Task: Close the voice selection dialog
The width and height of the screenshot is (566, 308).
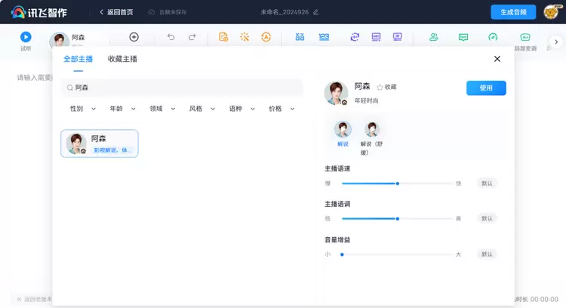Action: pyautogui.click(x=497, y=59)
